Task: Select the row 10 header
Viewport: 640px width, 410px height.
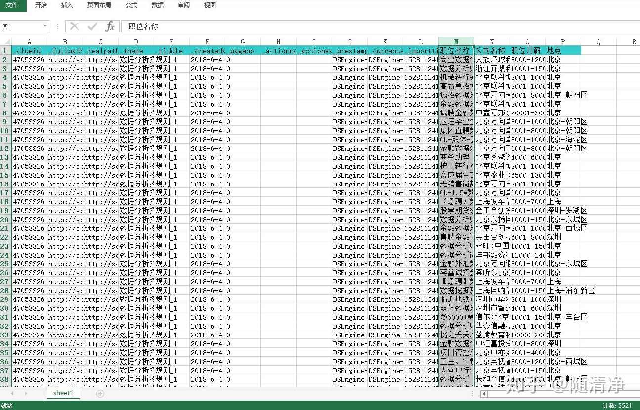Action: click(x=5, y=130)
